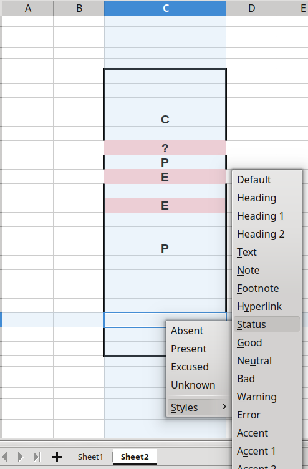Apply the Accent cell style
Image resolution: width=308 pixels, height=469 pixels.
267,433
